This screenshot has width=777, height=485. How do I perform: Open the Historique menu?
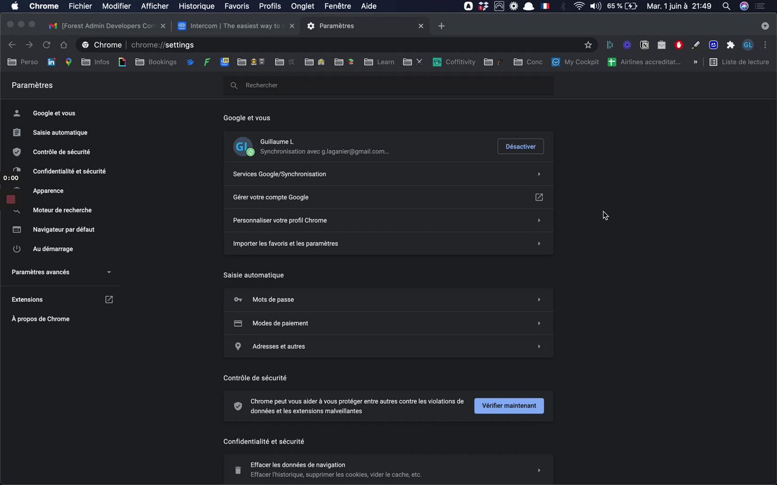point(196,6)
